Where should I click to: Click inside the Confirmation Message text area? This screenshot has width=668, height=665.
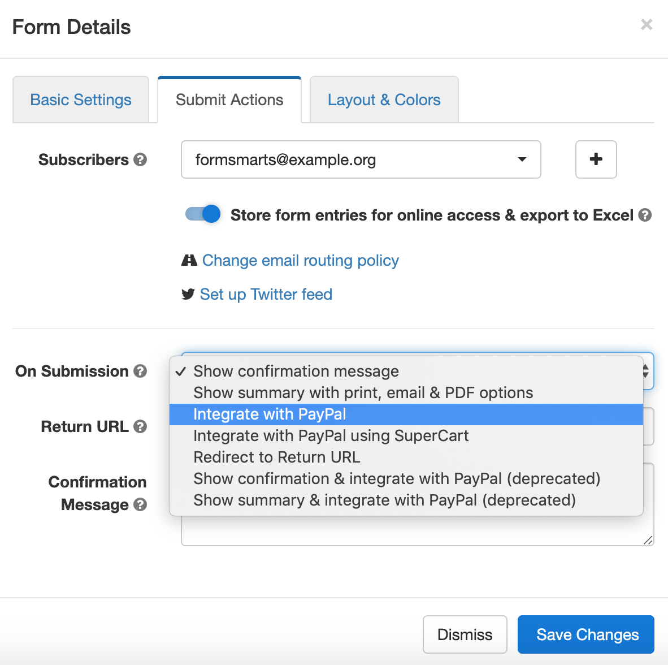[x=418, y=531]
